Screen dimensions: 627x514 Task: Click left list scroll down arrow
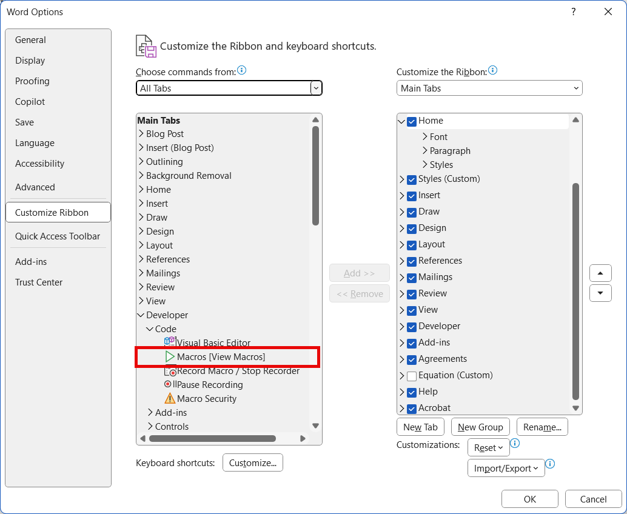315,426
